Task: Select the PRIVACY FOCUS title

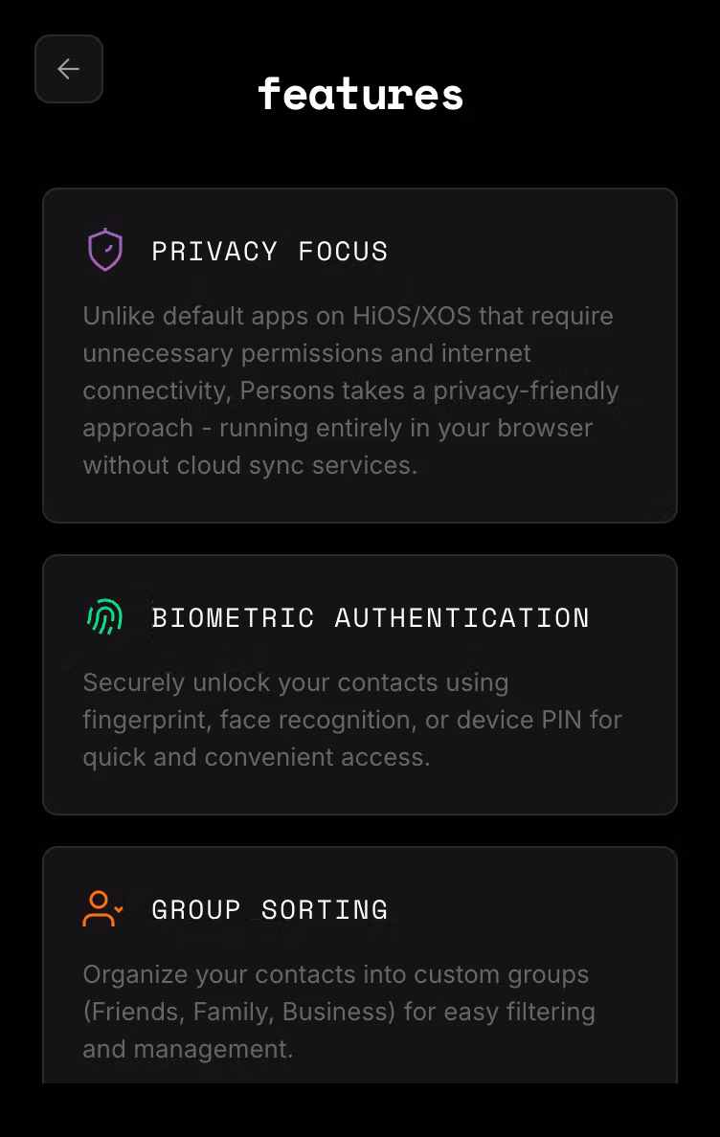Action: coord(270,252)
